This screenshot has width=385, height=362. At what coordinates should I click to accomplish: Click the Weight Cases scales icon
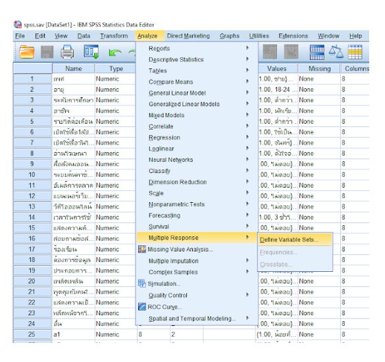[336, 52]
